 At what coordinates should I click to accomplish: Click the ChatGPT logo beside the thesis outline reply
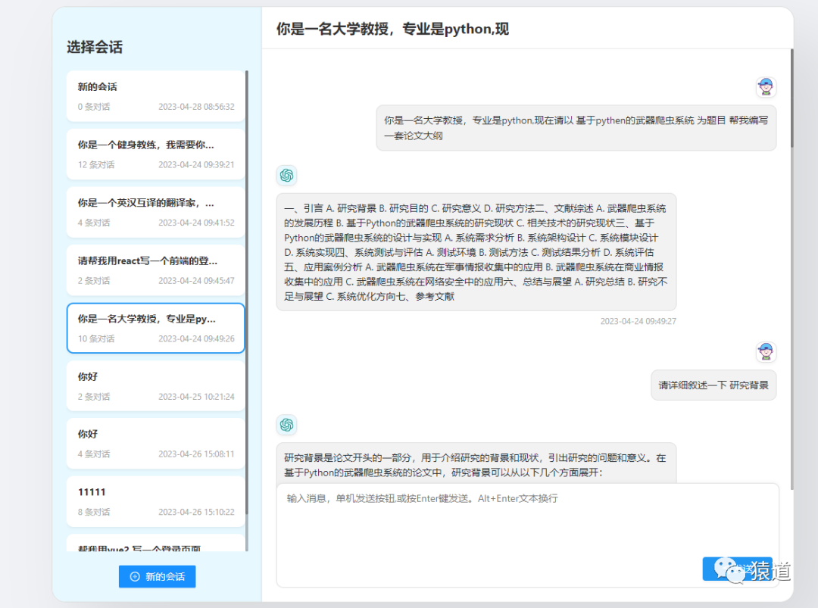tap(287, 175)
